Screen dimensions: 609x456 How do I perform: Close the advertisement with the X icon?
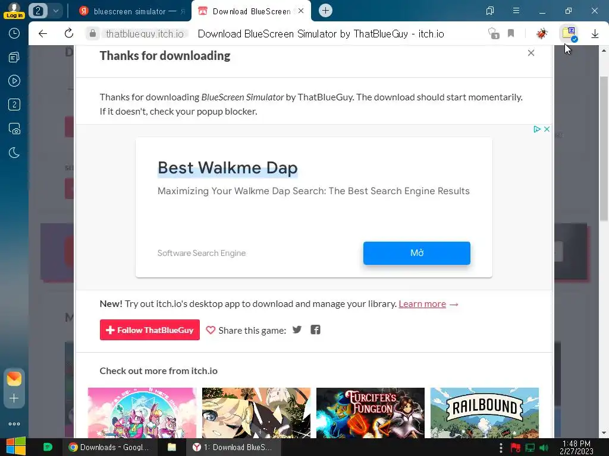[547, 129]
